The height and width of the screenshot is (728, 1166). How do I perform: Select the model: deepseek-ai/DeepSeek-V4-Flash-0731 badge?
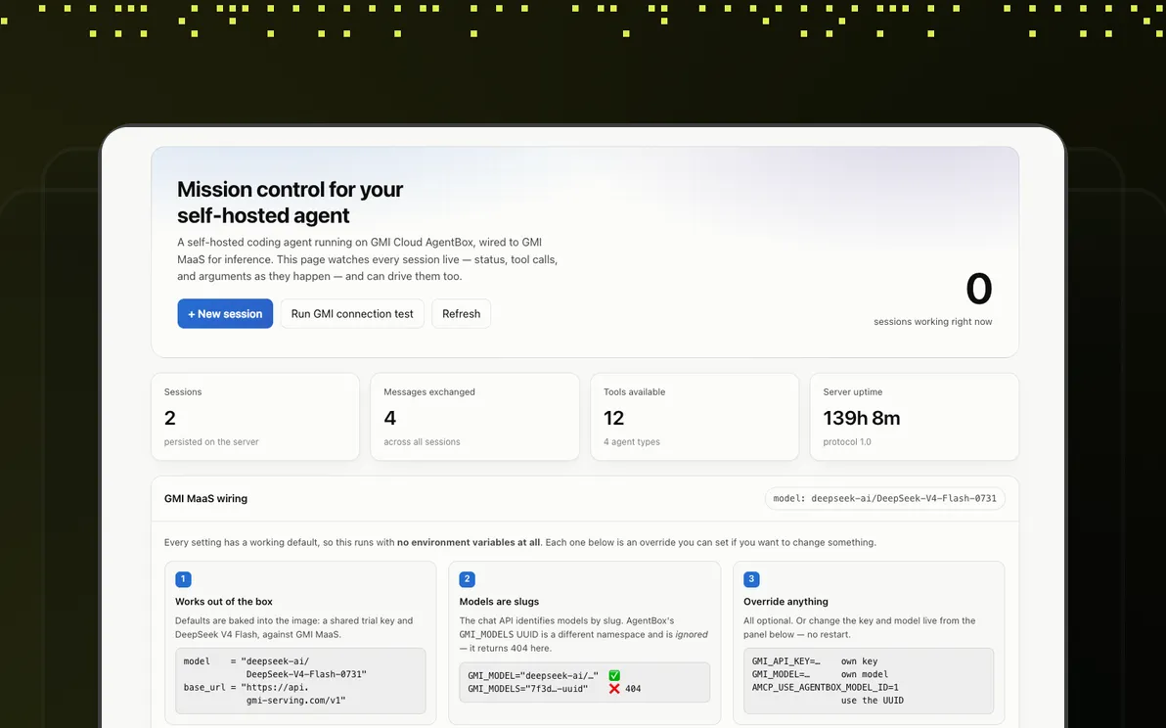click(x=885, y=498)
